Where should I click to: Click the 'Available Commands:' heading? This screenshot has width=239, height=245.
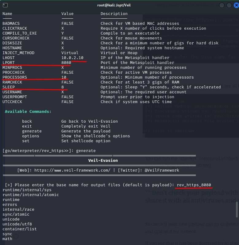click(28, 112)
